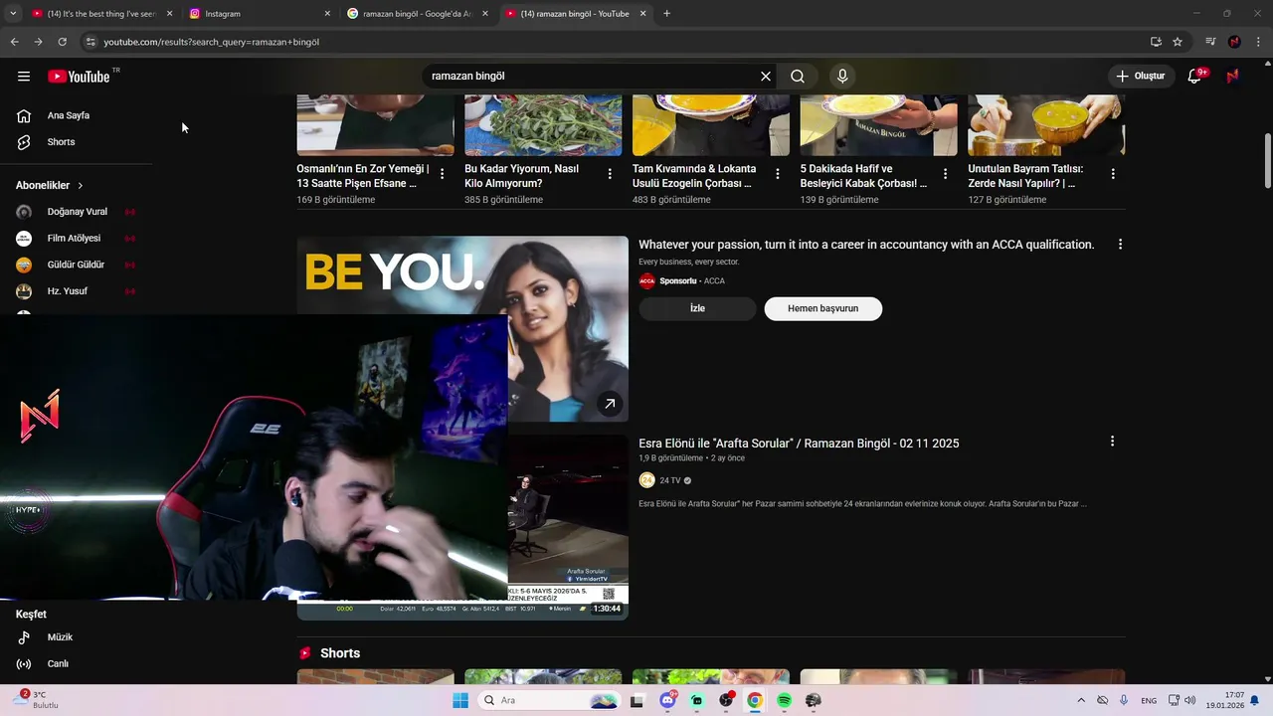The height and width of the screenshot is (716, 1273).
Task: Open the Unutulan Bayram Tatlısı Zerde thumbnail
Action: click(1046, 125)
